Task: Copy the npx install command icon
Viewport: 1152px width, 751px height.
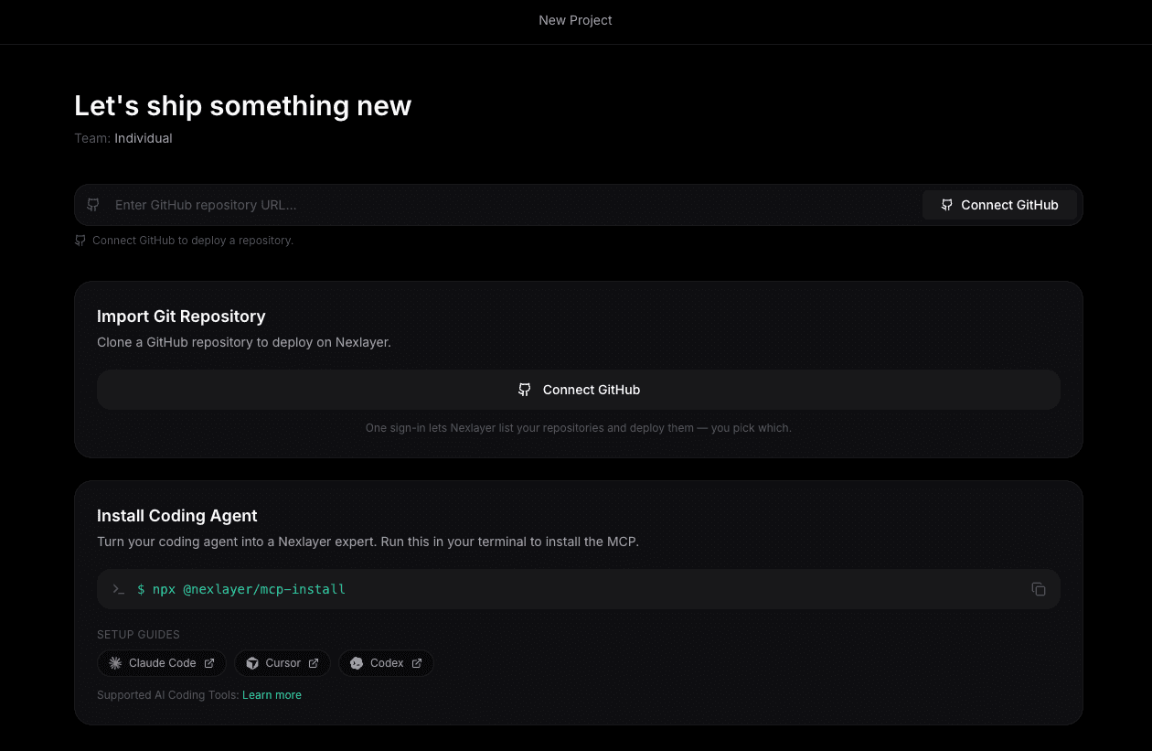Action: pos(1039,589)
